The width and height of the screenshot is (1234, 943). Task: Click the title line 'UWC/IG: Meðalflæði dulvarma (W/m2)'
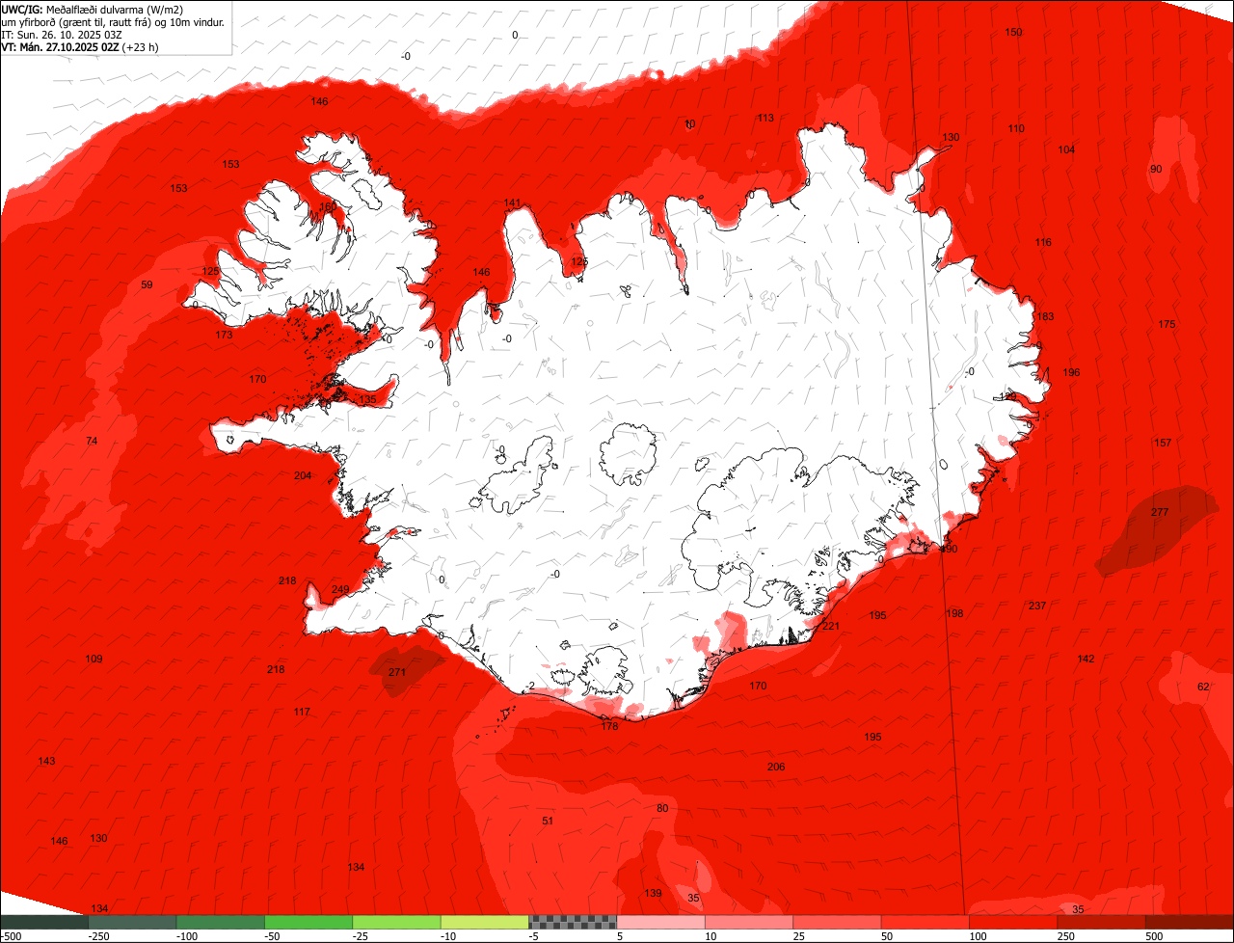coord(93,10)
